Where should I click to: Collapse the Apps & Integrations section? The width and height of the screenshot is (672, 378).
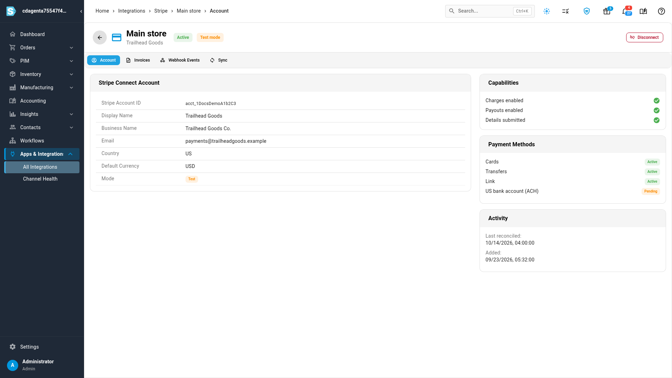(x=71, y=154)
